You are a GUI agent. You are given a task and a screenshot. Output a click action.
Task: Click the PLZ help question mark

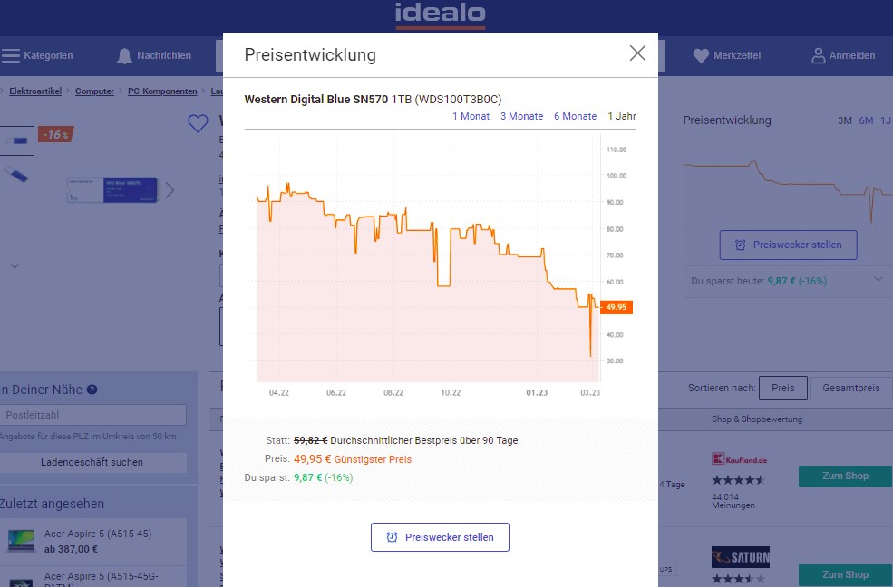(92, 390)
